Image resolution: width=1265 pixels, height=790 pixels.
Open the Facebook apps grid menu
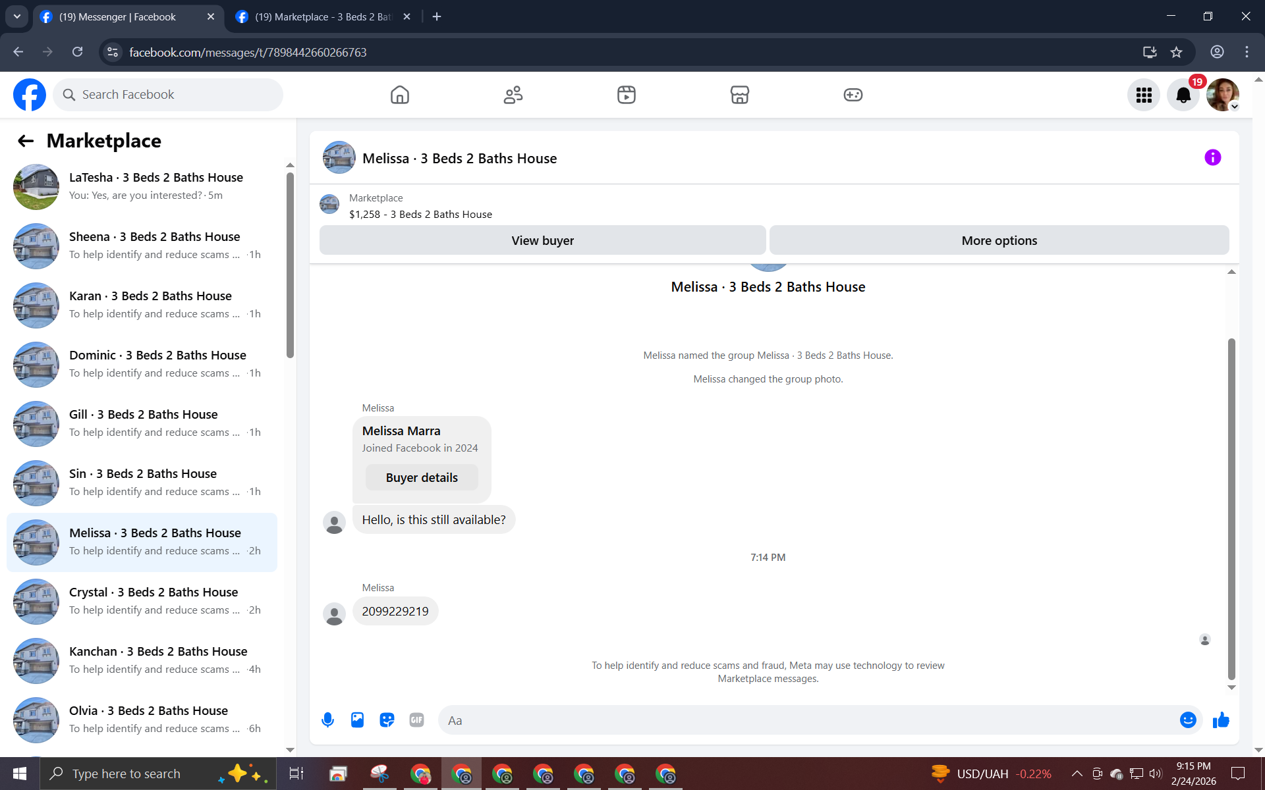click(x=1144, y=95)
